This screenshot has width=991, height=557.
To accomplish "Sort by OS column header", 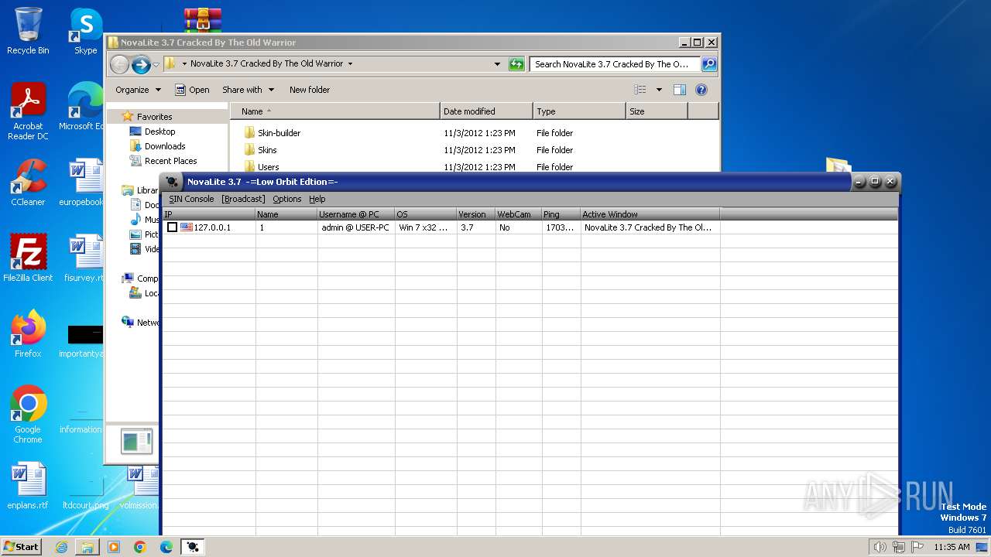I will click(x=425, y=214).
